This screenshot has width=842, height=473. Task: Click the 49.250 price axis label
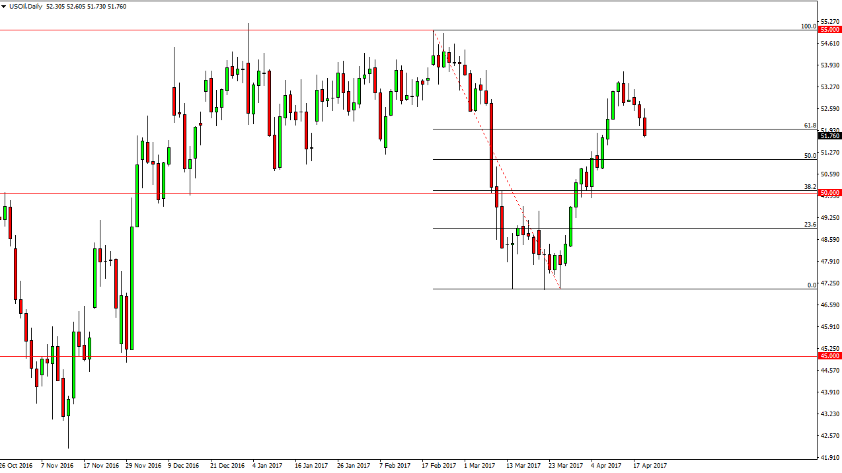point(830,218)
